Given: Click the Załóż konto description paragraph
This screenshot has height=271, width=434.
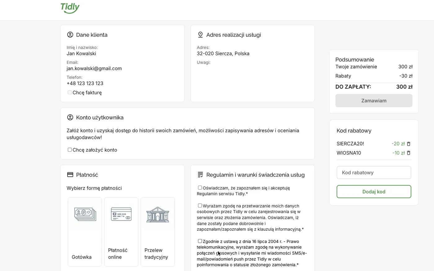Looking at the screenshot, I should click(x=183, y=134).
